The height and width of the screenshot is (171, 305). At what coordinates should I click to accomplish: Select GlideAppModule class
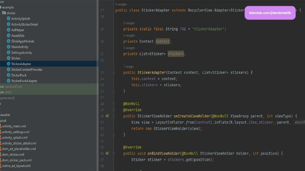23,41
